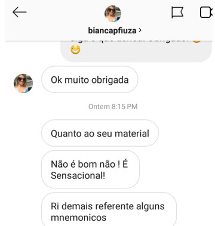Expand chevron next to biancapfiuza

pos(140,30)
